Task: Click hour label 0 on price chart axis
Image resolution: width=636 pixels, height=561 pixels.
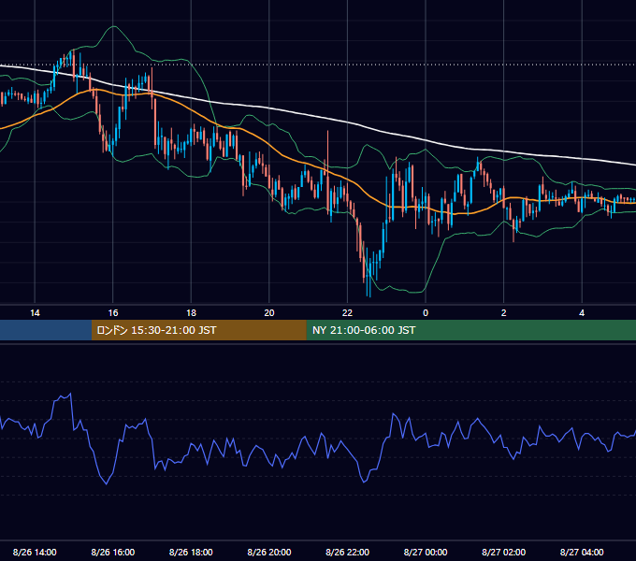Action: tap(426, 313)
